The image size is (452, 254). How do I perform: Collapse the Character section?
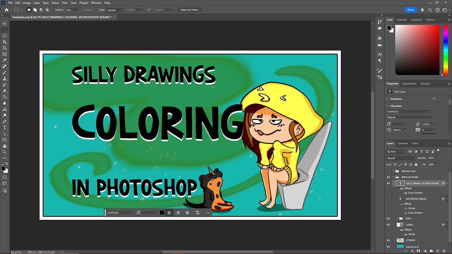387,106
